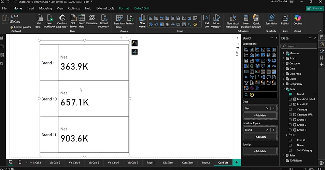Click the Share button

[x=314, y=8]
